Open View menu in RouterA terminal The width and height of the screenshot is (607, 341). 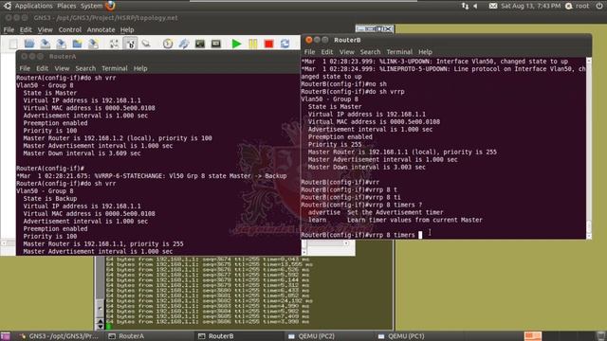pos(62,68)
